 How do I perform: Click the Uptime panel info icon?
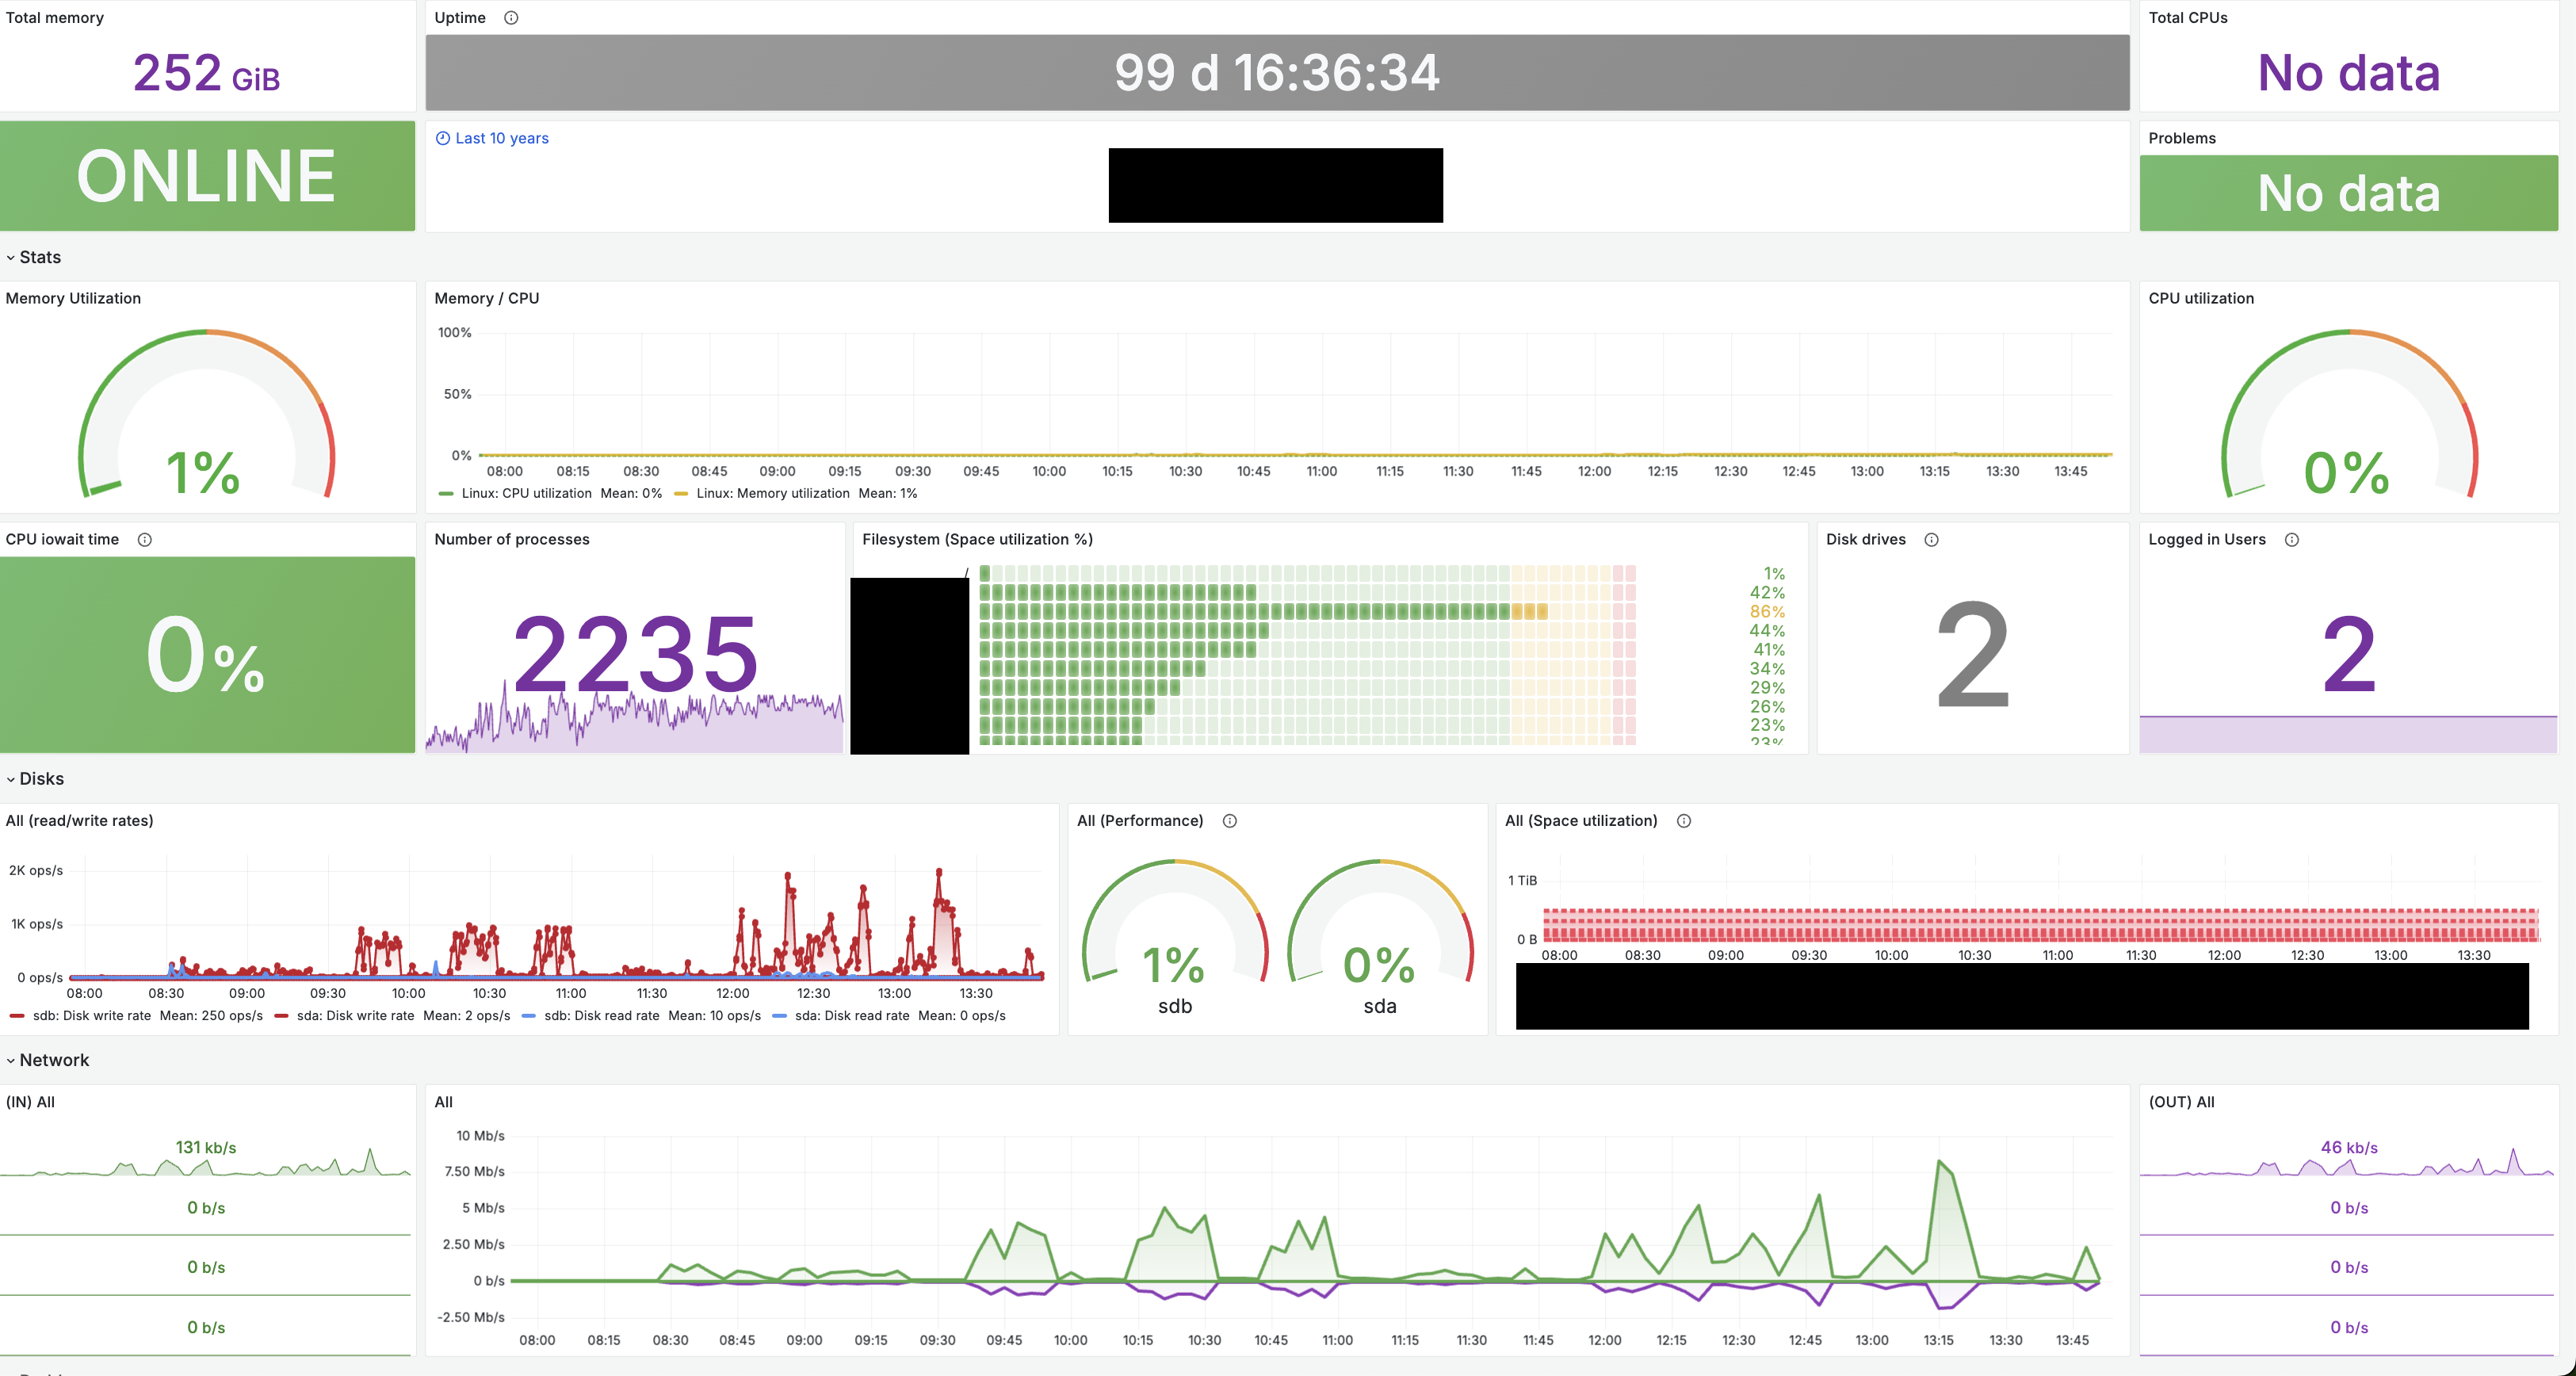[x=511, y=18]
